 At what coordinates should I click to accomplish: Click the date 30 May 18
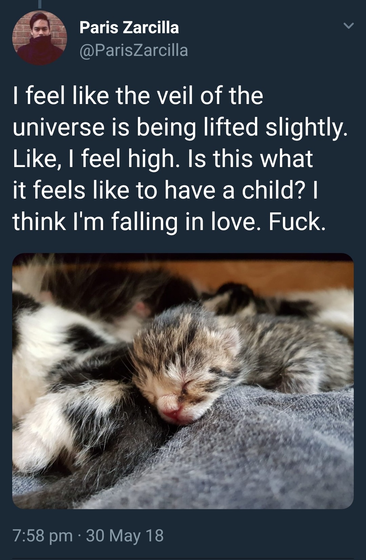(125, 536)
